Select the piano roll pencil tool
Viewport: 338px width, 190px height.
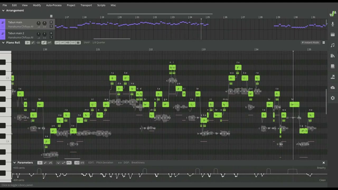coord(33,42)
